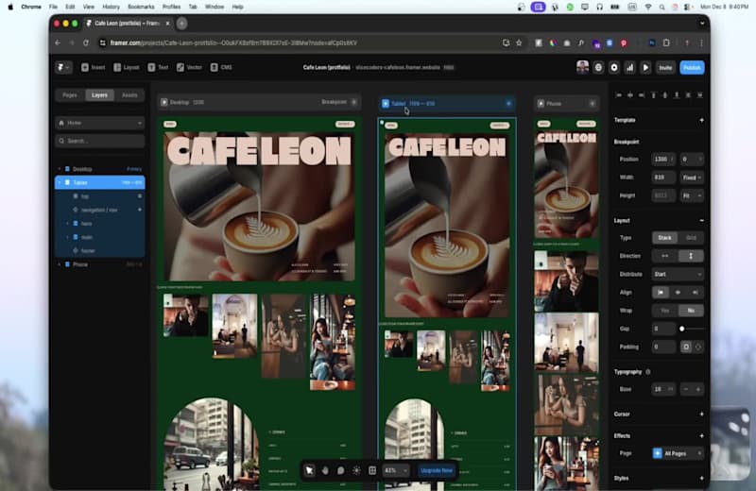Open the Framer logo main menu

[63, 67]
